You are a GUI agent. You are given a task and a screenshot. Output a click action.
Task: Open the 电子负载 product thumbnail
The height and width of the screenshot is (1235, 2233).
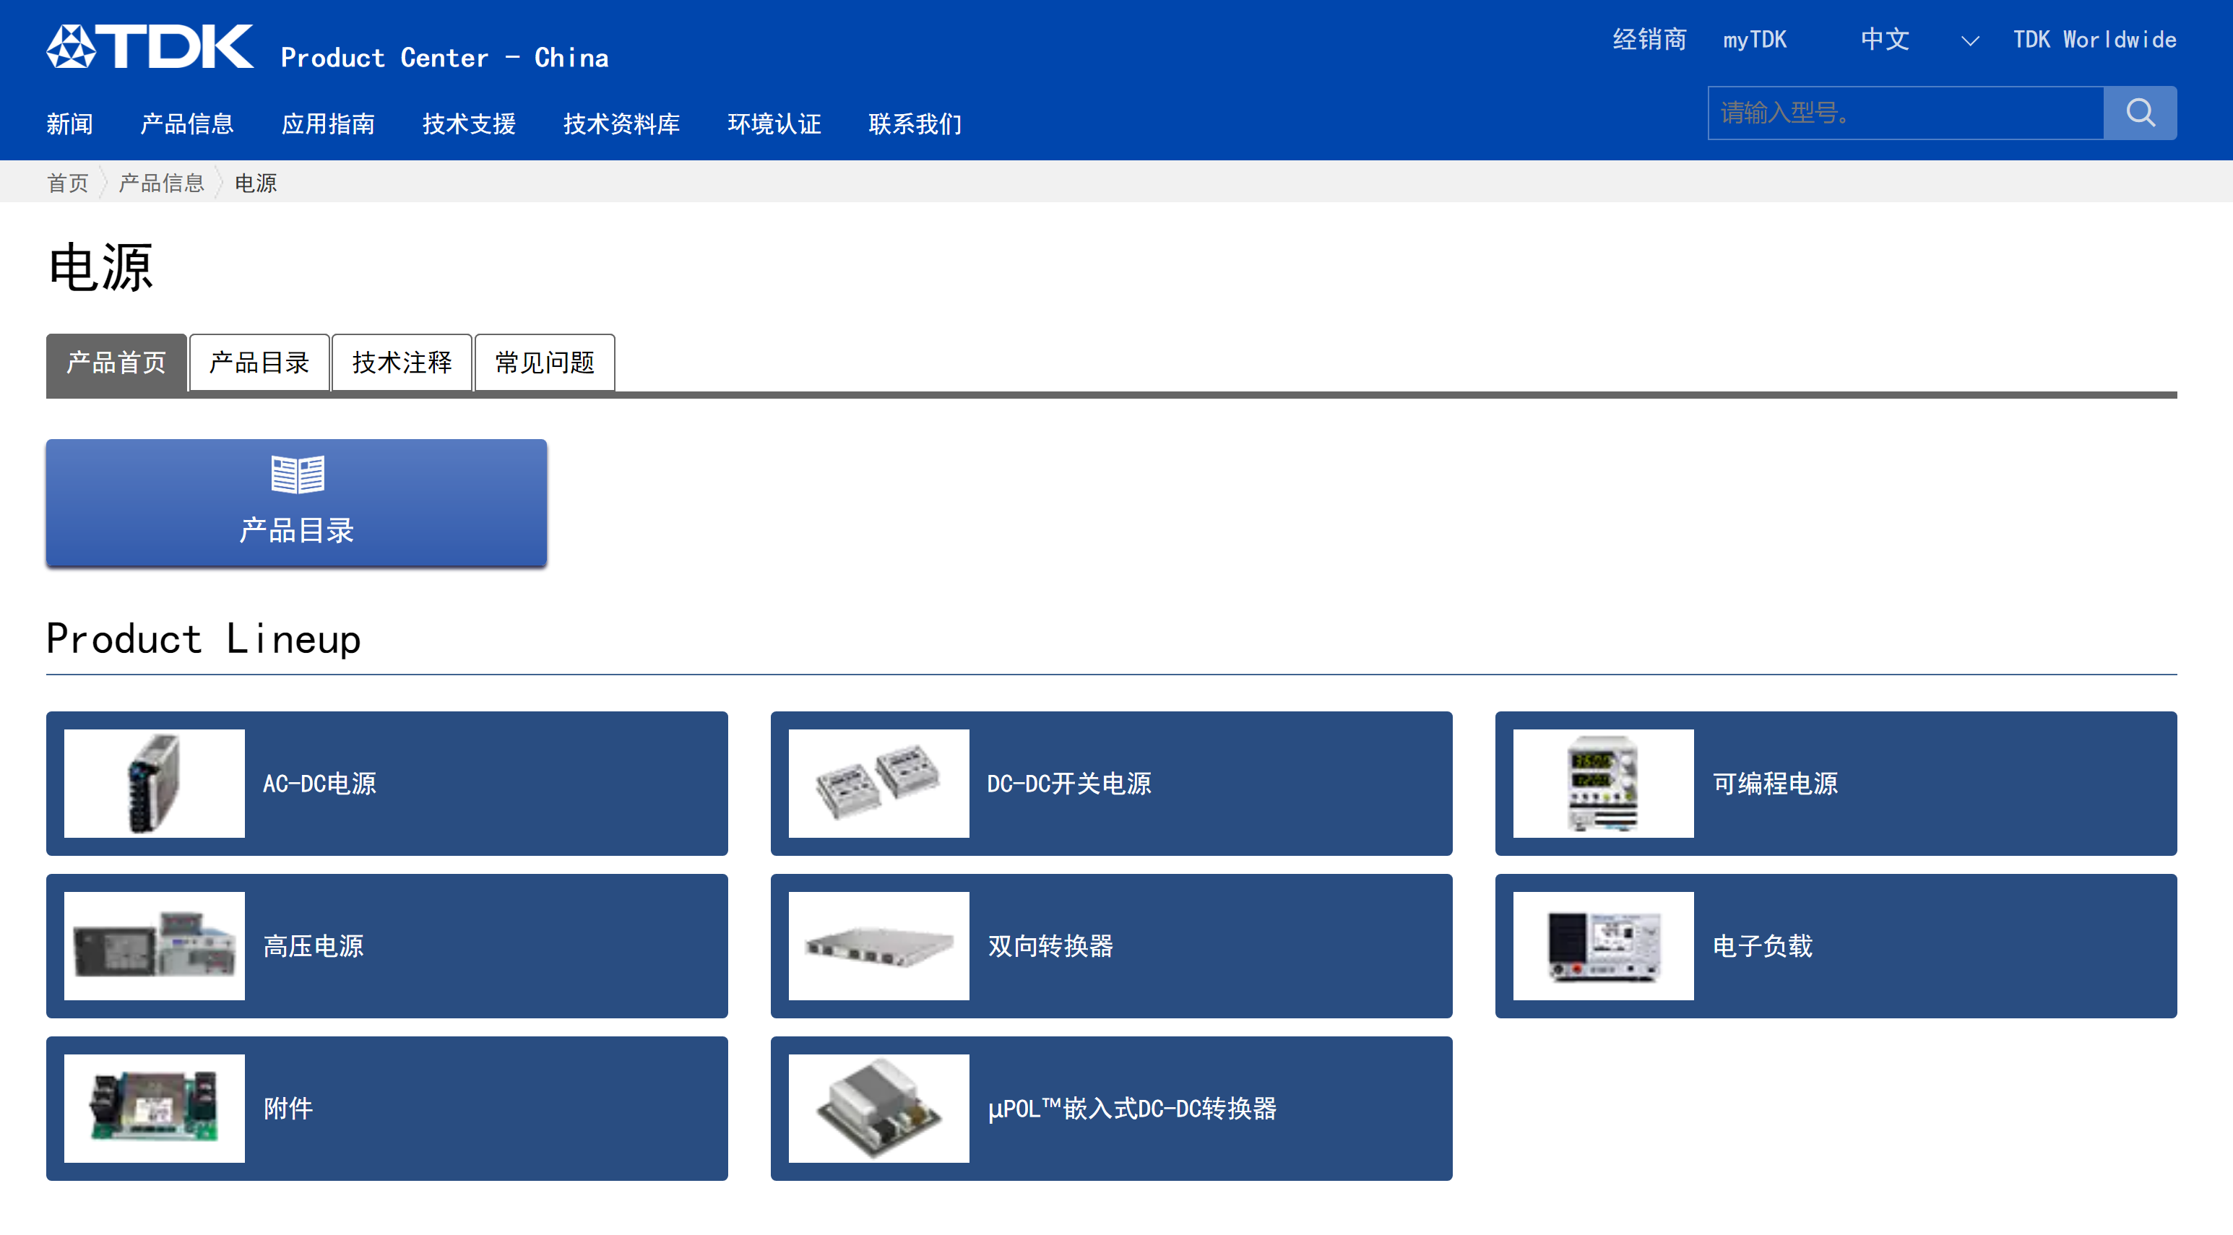1604,946
